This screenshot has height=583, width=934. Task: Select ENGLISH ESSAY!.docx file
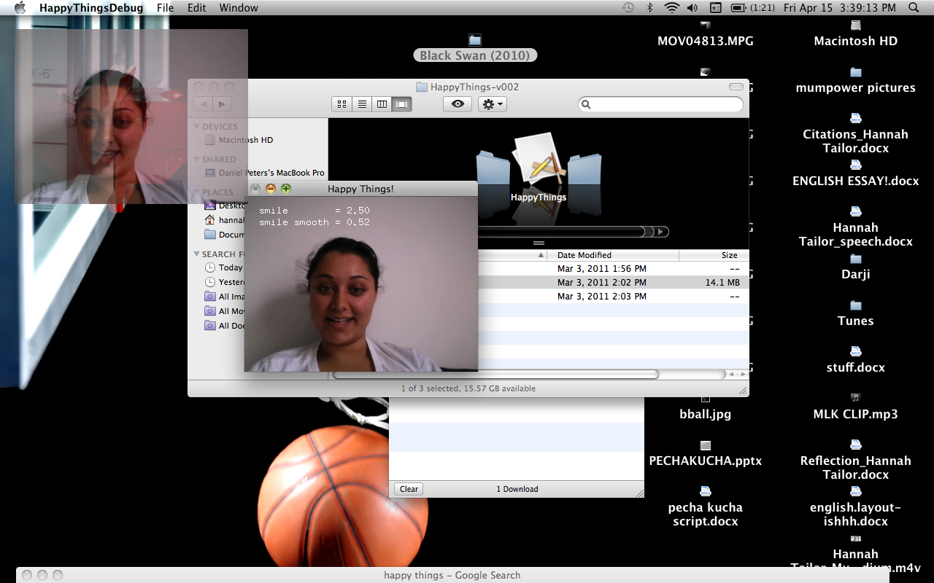click(856, 174)
